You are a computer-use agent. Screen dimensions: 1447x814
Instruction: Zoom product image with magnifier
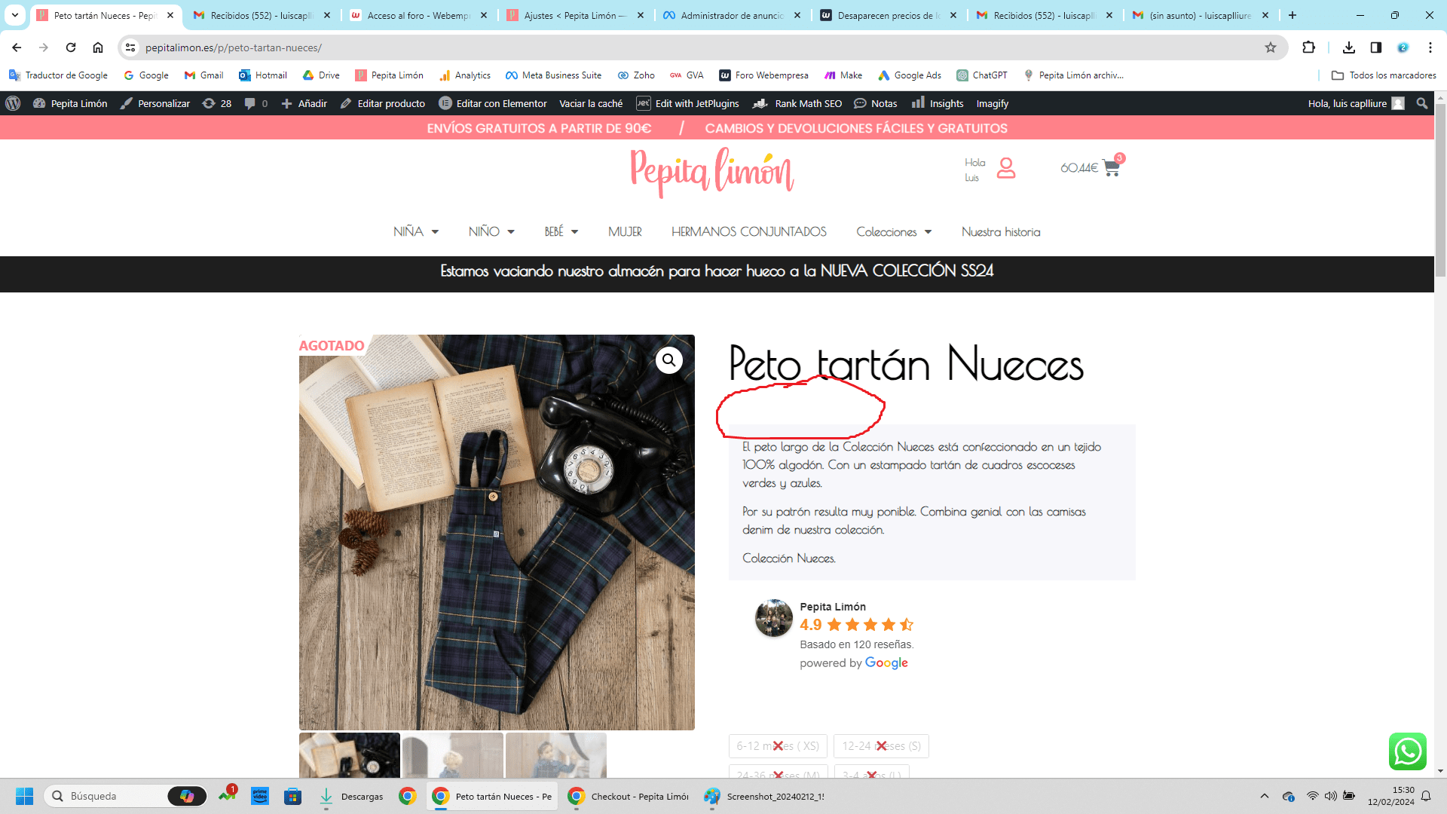point(668,360)
